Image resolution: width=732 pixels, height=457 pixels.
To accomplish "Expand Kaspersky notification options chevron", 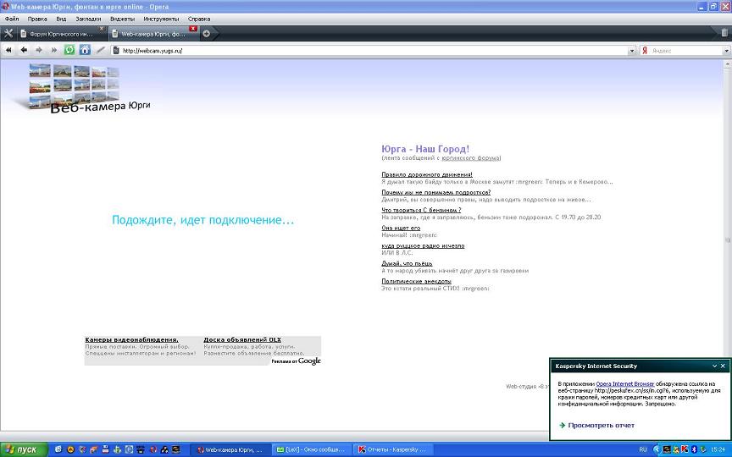I will point(712,366).
